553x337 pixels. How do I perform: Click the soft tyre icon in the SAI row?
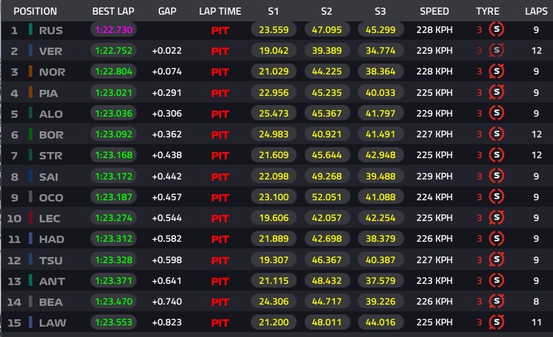tap(496, 176)
